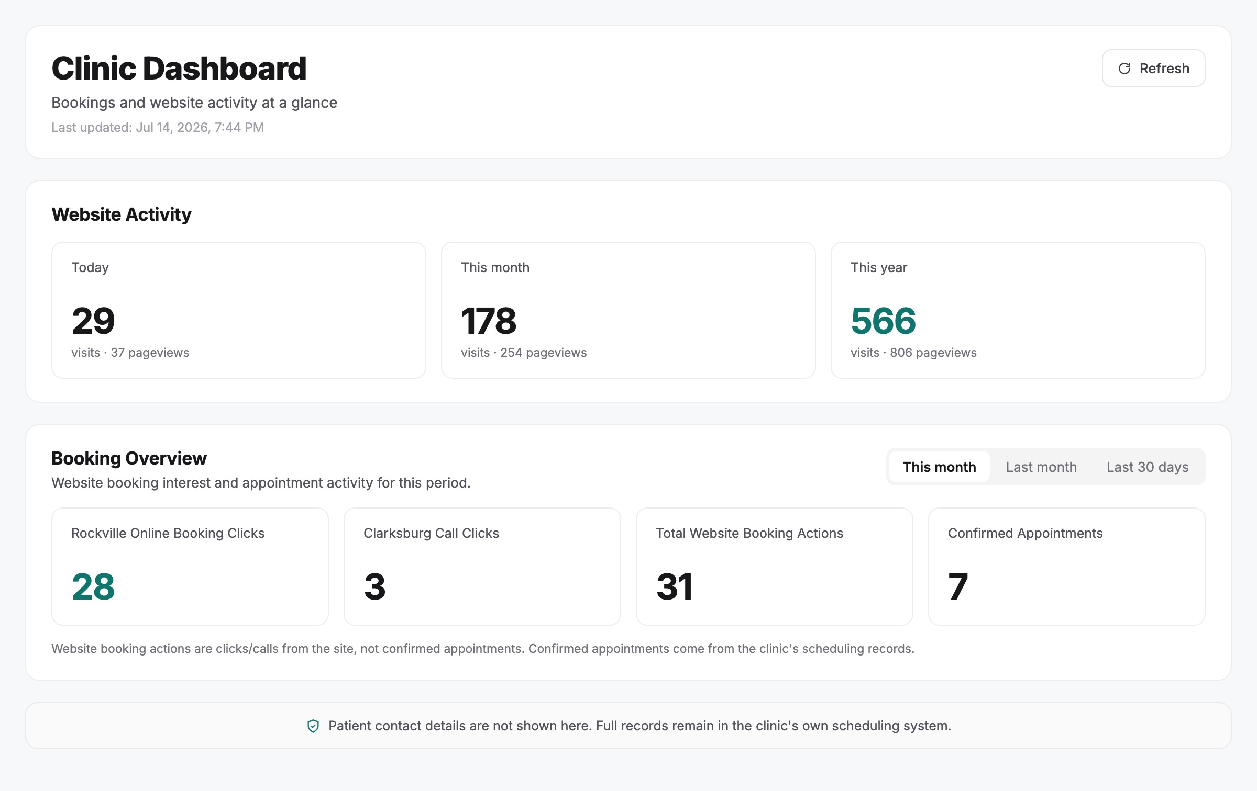Click the Clarksburg Call Clicks value 3
1257x791 pixels.
[x=375, y=586]
